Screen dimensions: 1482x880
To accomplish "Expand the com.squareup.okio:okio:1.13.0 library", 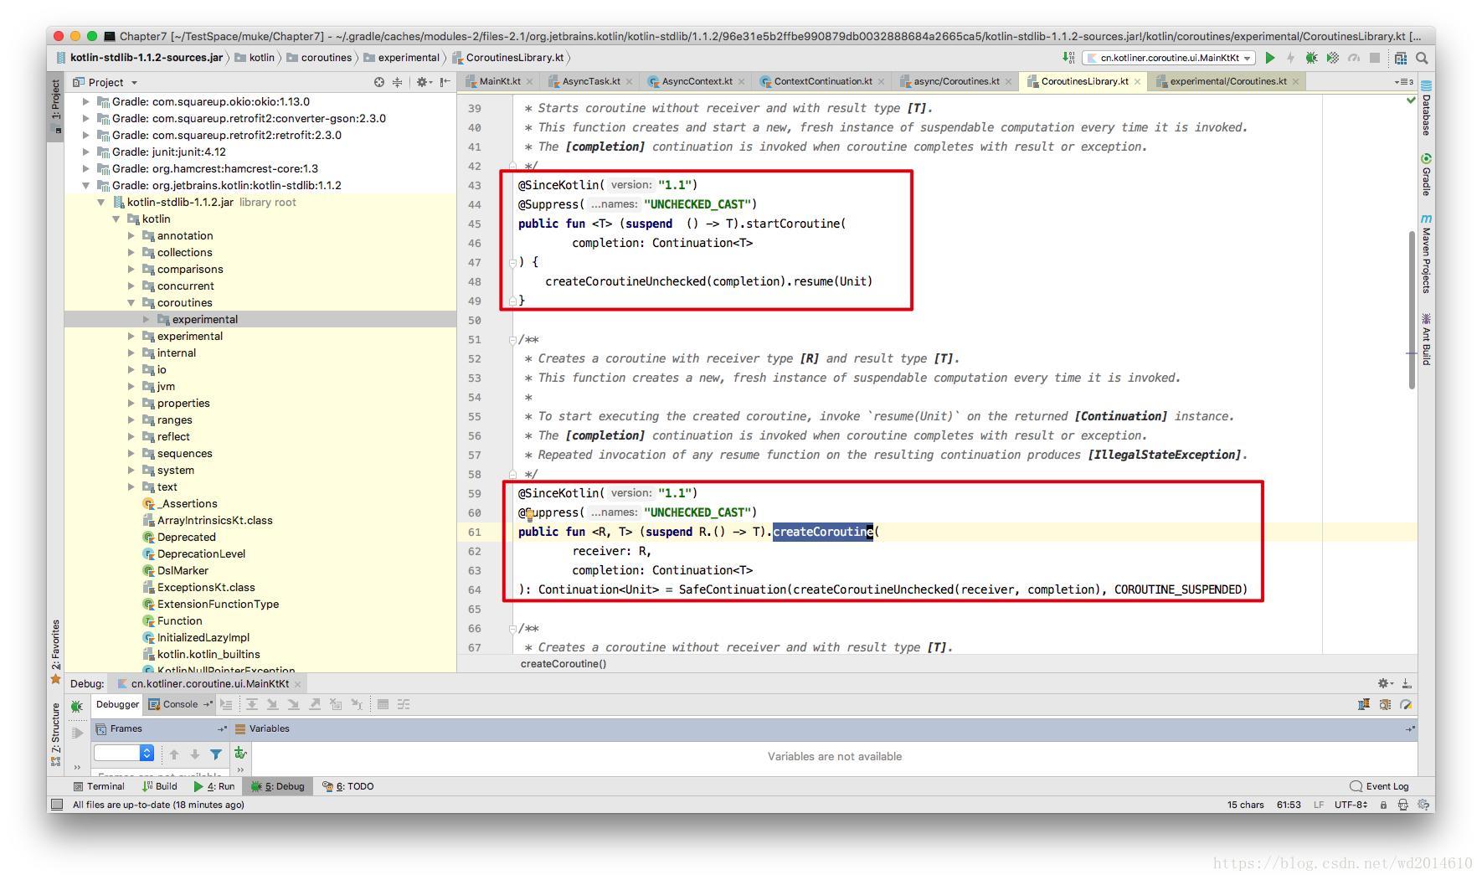I will (x=86, y=102).
